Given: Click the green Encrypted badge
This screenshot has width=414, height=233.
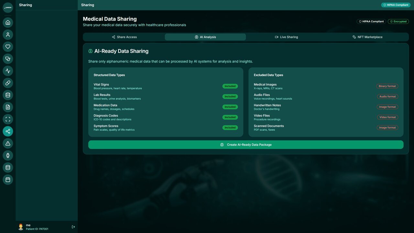Looking at the screenshot, I should pos(398,21).
